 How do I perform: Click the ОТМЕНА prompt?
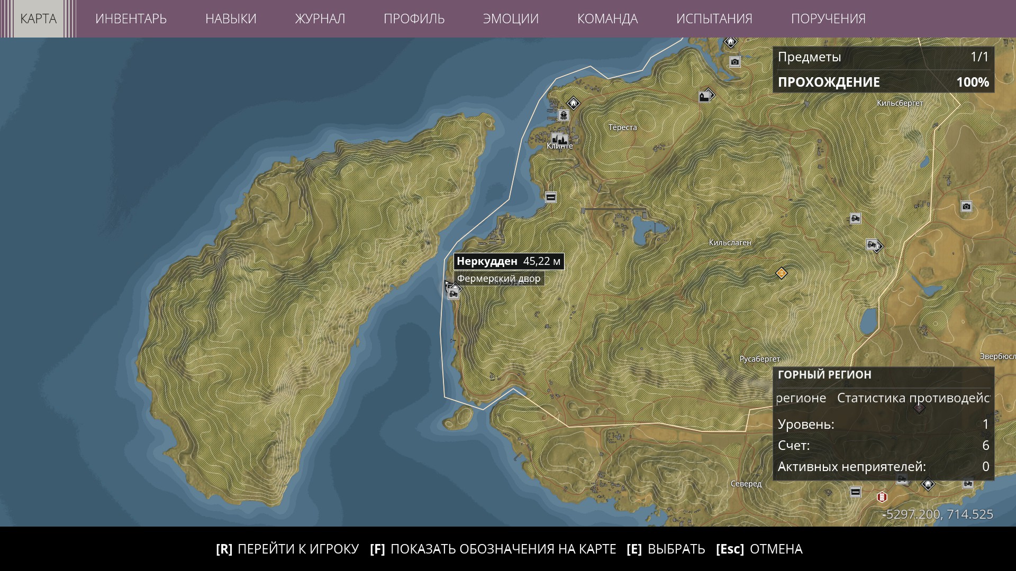tap(759, 549)
